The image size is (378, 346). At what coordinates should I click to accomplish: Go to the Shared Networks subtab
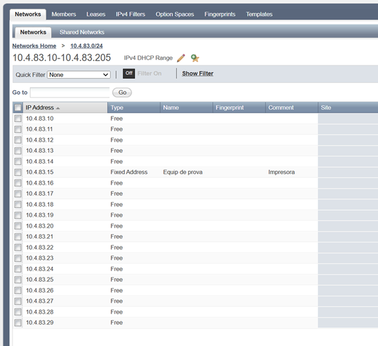82,32
